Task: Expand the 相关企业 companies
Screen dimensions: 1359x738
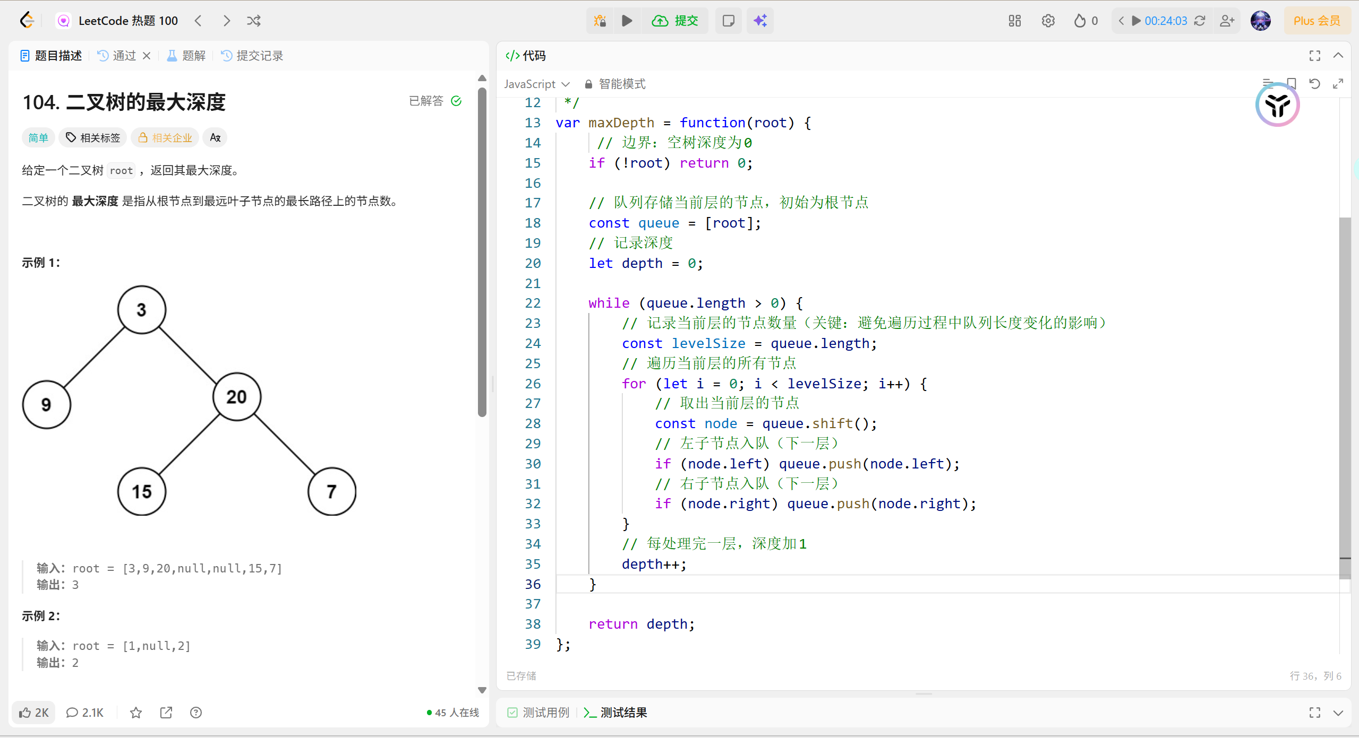Action: pyautogui.click(x=165, y=138)
